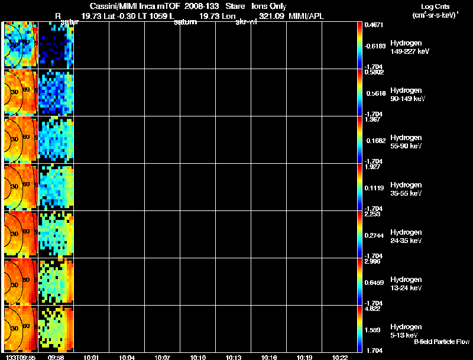
Task: Pick the 09:58 Hydrogen 35-55 keV image
Action: point(56,187)
